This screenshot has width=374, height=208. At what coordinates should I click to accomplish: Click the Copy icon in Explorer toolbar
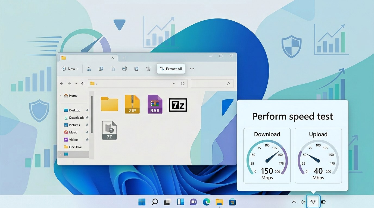coord(101,69)
